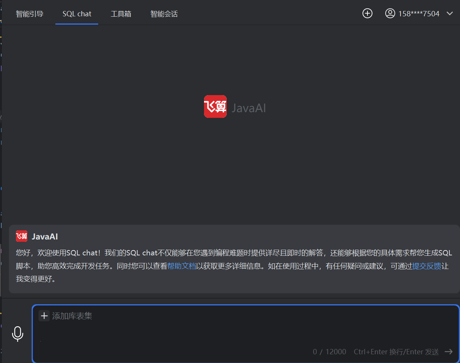Click the 添加库表集 label
This screenshot has width=460, height=363.
tap(72, 316)
